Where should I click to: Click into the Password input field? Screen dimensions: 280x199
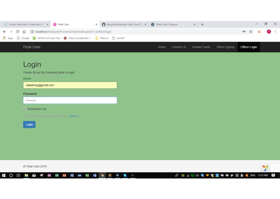pyautogui.click(x=70, y=100)
